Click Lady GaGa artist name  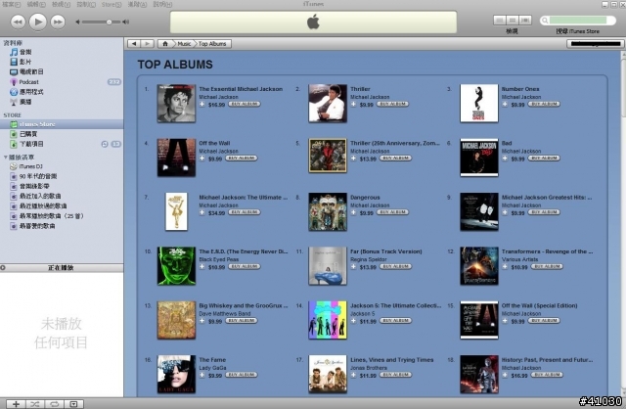click(212, 368)
